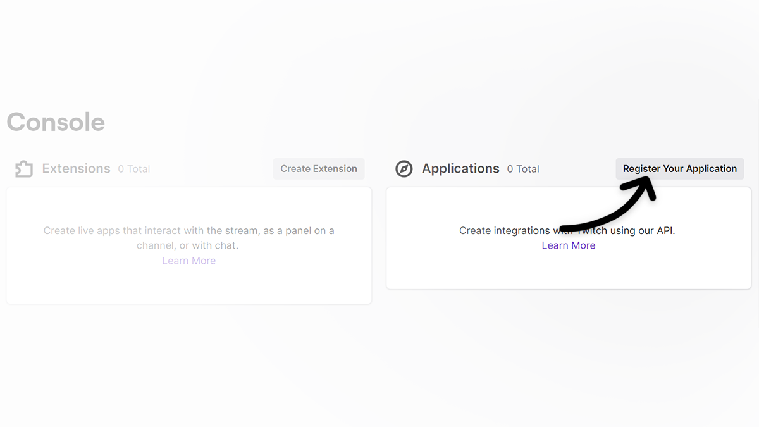
Task: Click the Extensions puzzle piece icon
Action: point(24,169)
